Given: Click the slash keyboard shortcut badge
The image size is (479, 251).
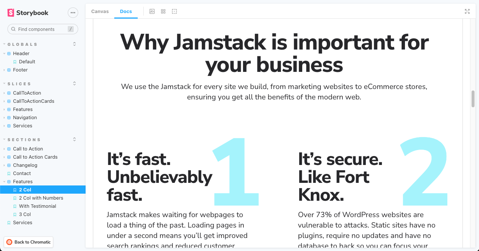Looking at the screenshot, I should click(x=71, y=29).
